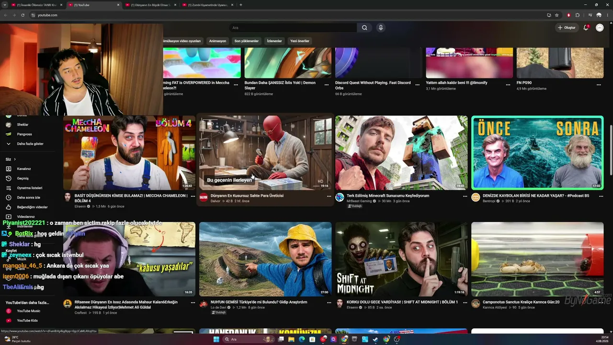Open the notifications bell
The width and height of the screenshot is (613, 345).
click(x=586, y=28)
